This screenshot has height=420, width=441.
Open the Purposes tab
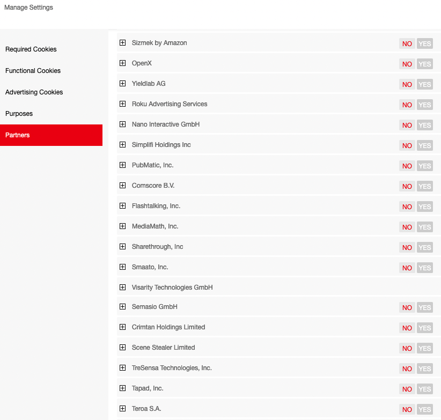click(x=19, y=114)
